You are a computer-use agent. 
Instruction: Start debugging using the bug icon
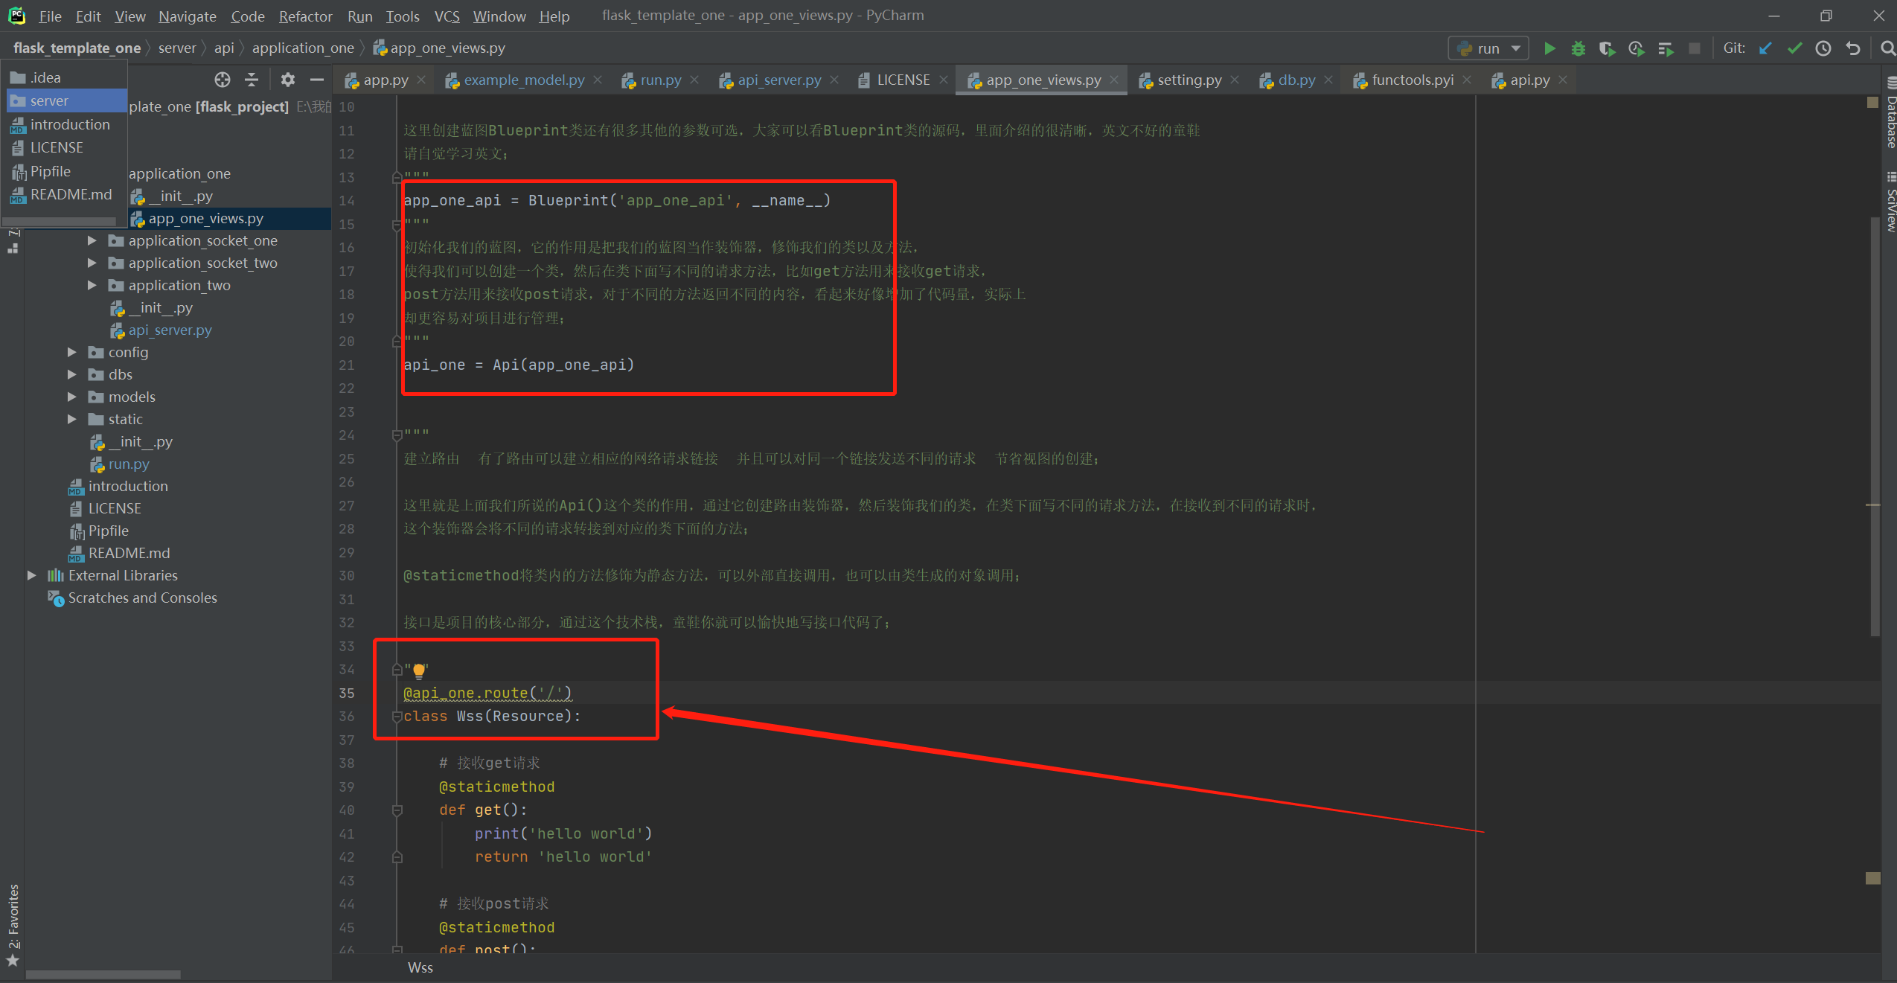pyautogui.click(x=1578, y=48)
